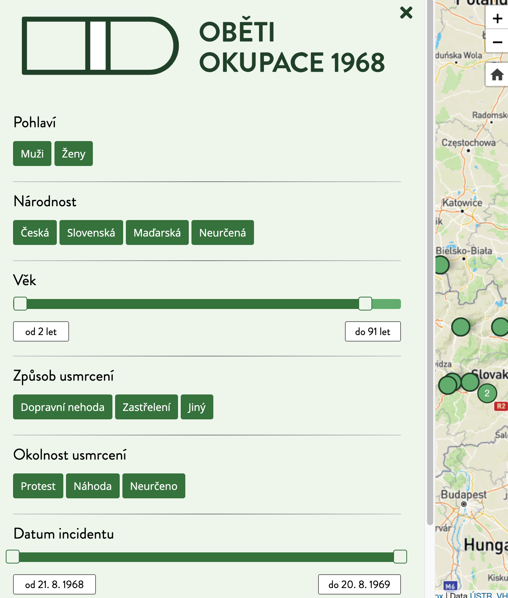The width and height of the screenshot is (508, 598).
Task: Click the 'od 2 let' age field
Action: point(41,332)
